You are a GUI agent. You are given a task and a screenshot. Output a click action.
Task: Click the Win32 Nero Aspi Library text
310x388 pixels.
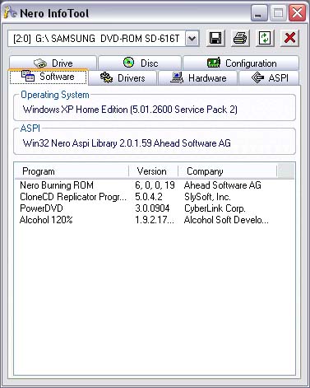[127, 143]
